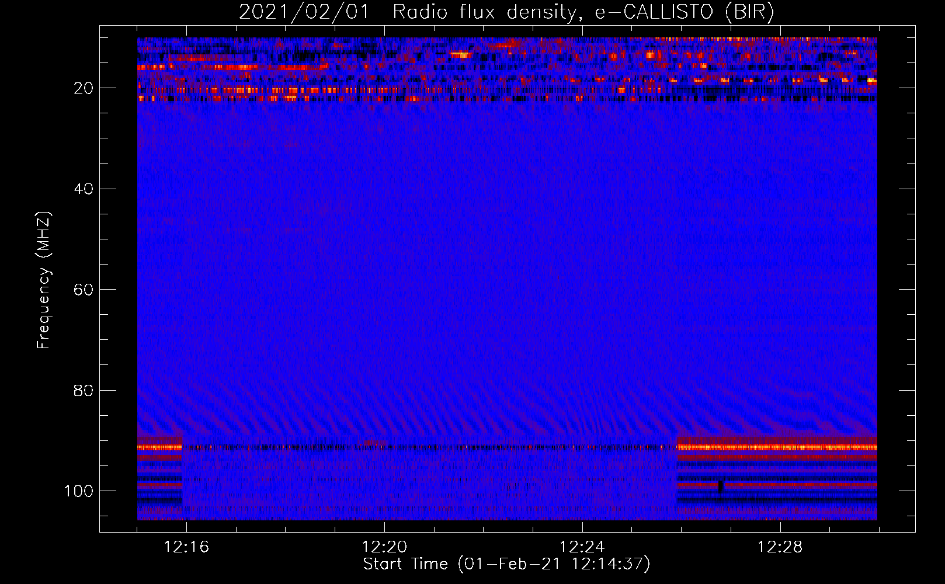Click the 100 MHz frequency tick label
The height and width of the screenshot is (584, 945).
pos(79,491)
